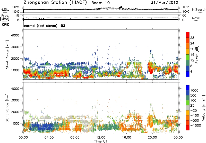Click the blue bottom segment of Power color bar
The height and width of the screenshot is (143, 206).
(188, 74)
